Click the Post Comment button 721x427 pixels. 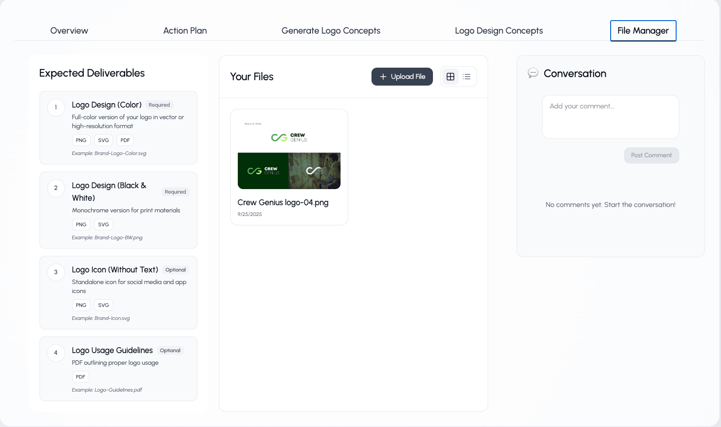651,155
